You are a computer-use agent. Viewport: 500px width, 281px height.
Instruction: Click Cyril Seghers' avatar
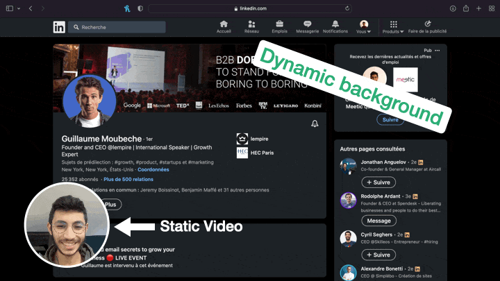pos(348,239)
